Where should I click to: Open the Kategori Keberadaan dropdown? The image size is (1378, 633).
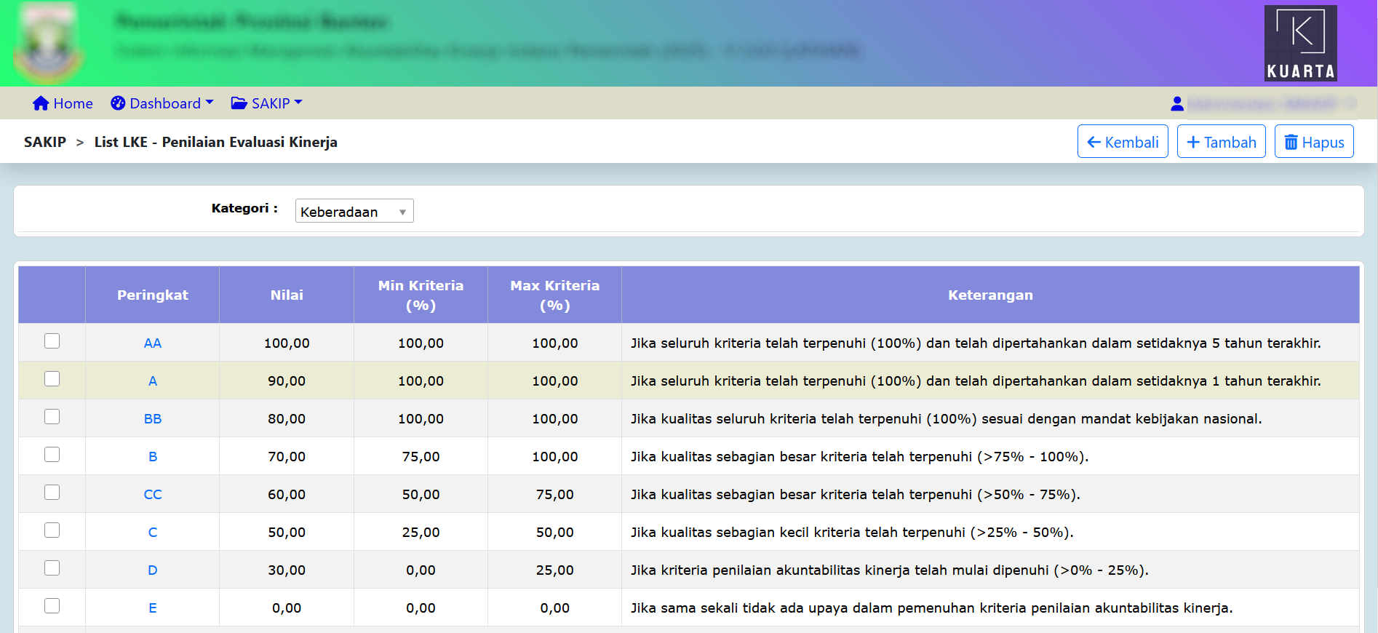[x=354, y=211]
